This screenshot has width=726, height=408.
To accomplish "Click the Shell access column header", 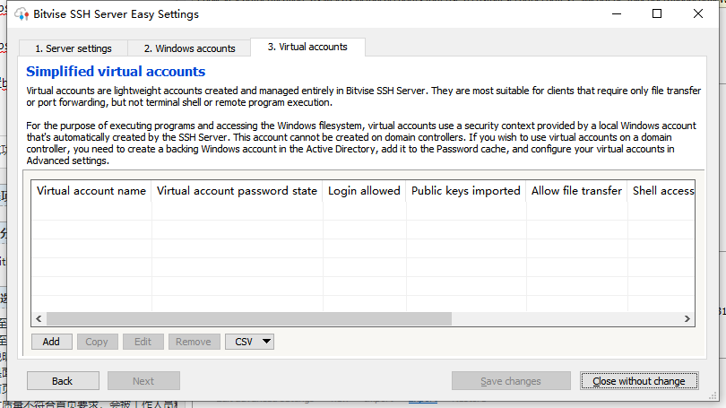I will point(662,191).
